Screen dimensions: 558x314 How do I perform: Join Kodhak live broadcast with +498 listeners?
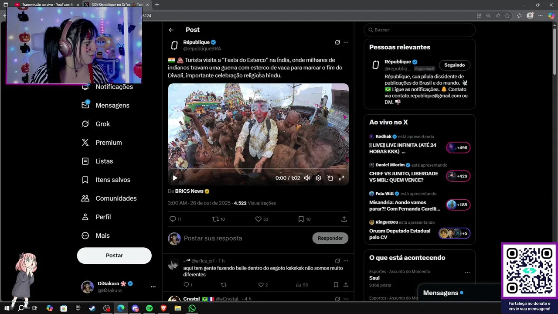[x=458, y=148]
